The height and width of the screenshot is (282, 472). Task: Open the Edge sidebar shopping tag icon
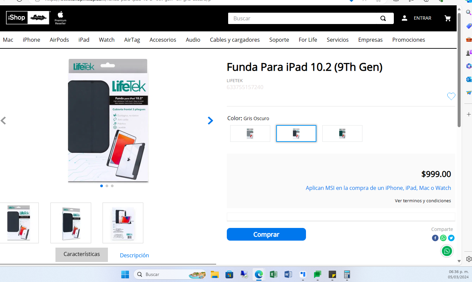pyautogui.click(x=469, y=26)
